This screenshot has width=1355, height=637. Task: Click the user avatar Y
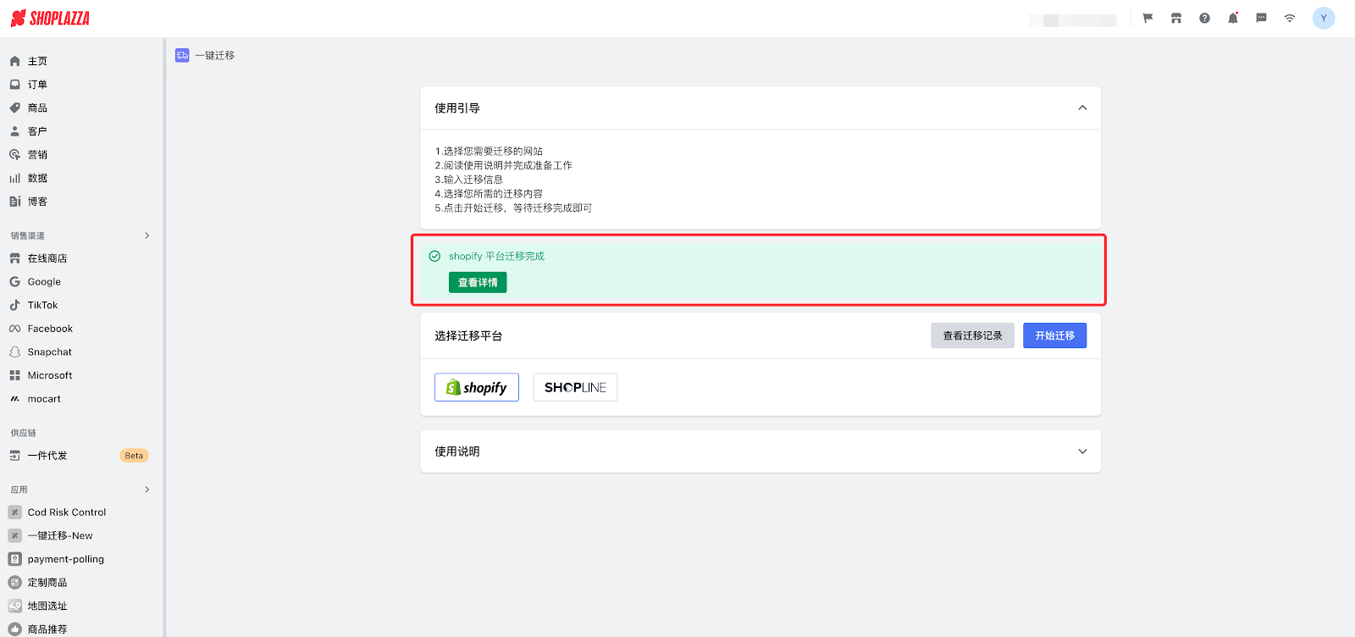pyautogui.click(x=1323, y=19)
